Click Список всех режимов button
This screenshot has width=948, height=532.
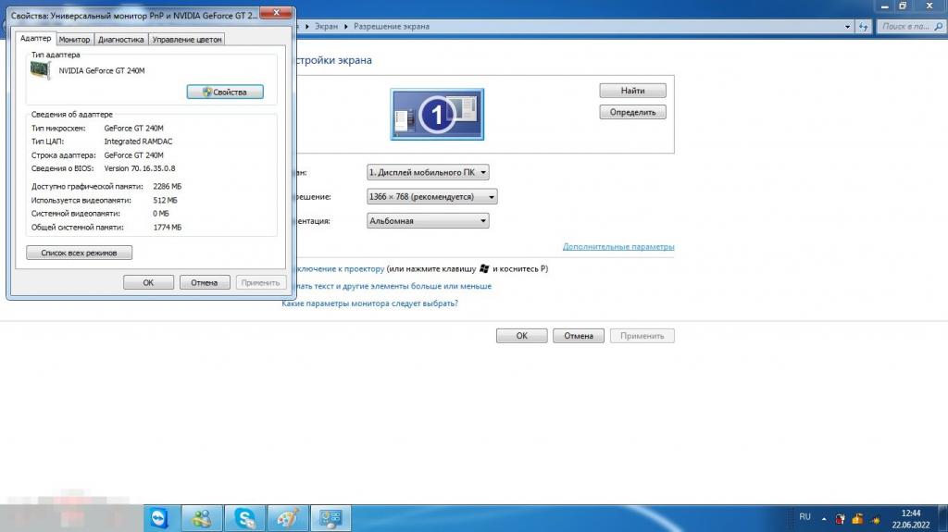(x=80, y=253)
